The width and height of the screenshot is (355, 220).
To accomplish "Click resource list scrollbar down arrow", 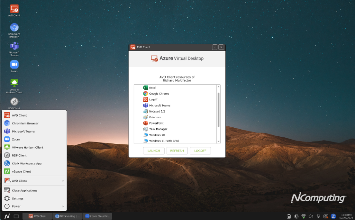I will [218, 141].
